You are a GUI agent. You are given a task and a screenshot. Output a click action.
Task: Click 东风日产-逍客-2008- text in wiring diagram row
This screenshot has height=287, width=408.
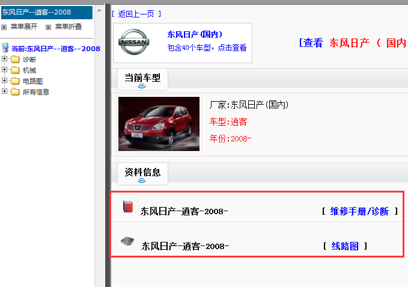coord(185,246)
